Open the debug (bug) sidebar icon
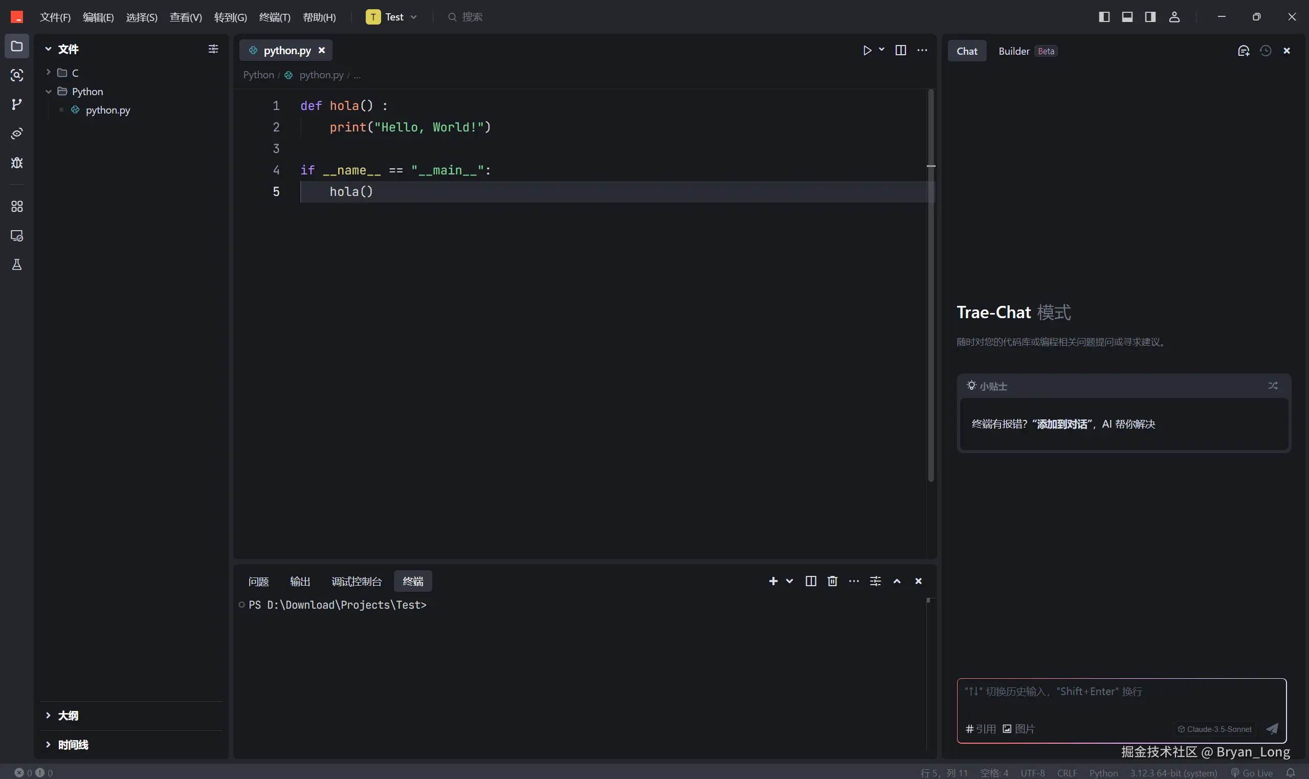This screenshot has width=1309, height=779. (x=17, y=163)
